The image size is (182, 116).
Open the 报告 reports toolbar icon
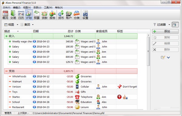click(x=52, y=15)
